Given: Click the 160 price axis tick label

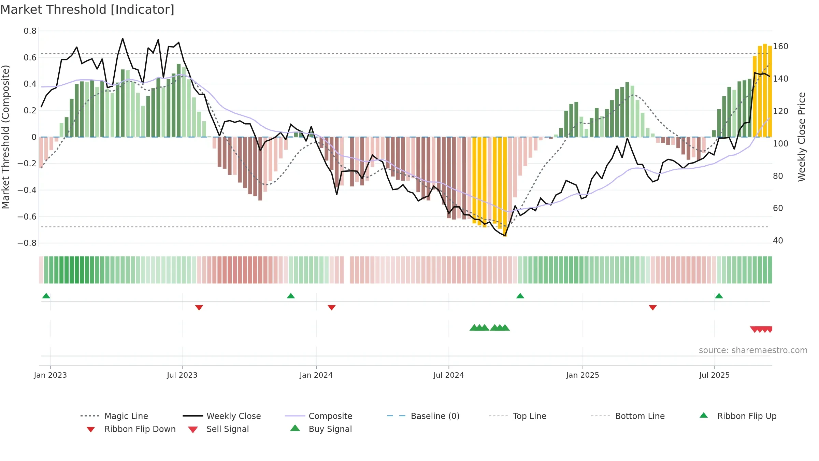Looking at the screenshot, I should point(781,46).
